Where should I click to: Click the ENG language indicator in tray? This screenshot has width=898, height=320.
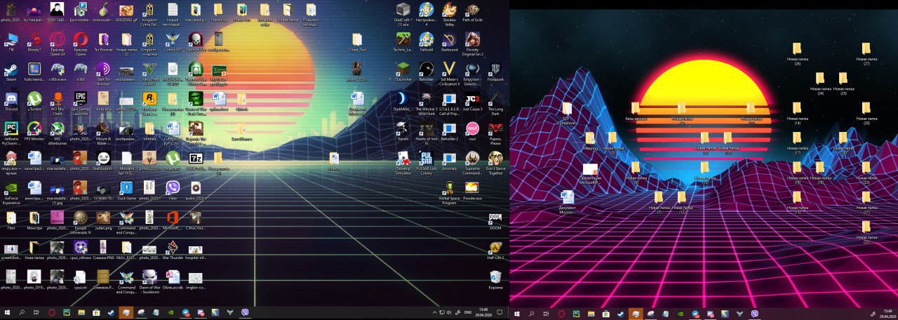pyautogui.click(x=468, y=312)
